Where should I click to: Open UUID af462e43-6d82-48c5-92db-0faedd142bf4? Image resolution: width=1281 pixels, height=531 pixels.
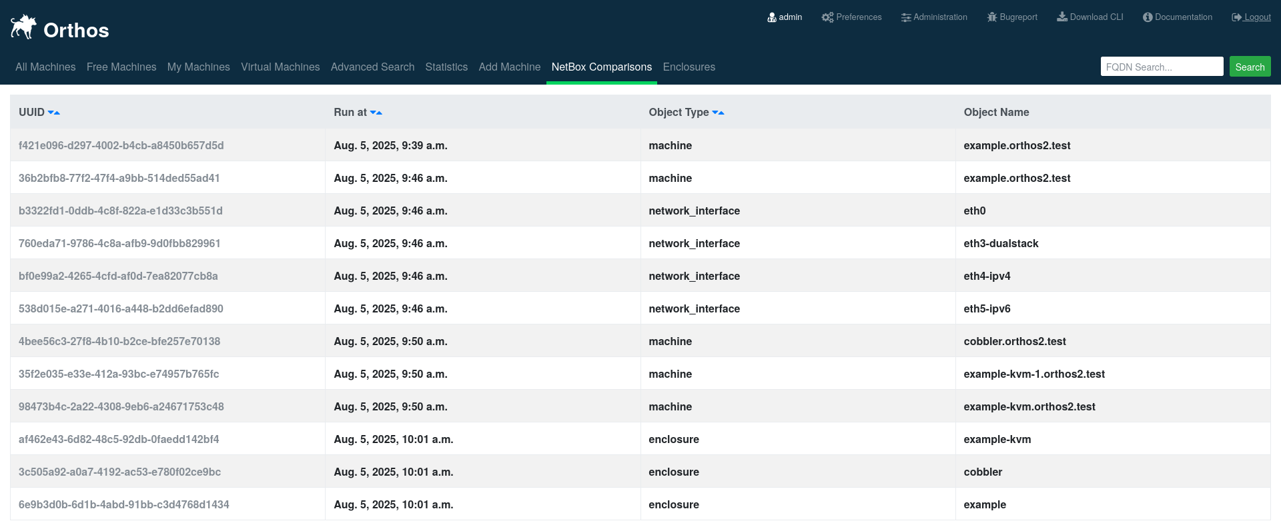(x=119, y=439)
